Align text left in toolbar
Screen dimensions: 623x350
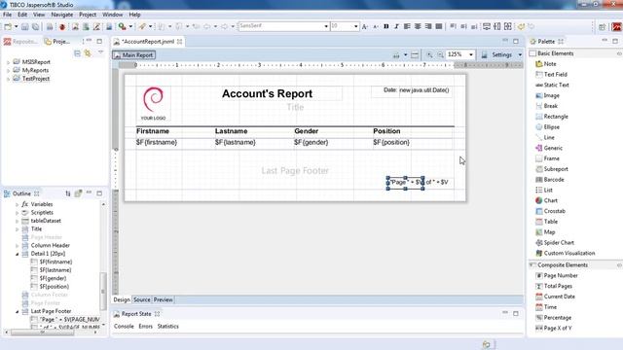[x=407, y=26]
